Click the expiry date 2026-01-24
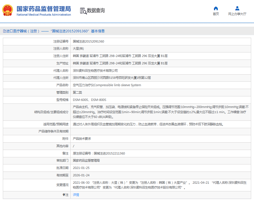The width and height of the screenshot is (254, 201). pos(81,175)
